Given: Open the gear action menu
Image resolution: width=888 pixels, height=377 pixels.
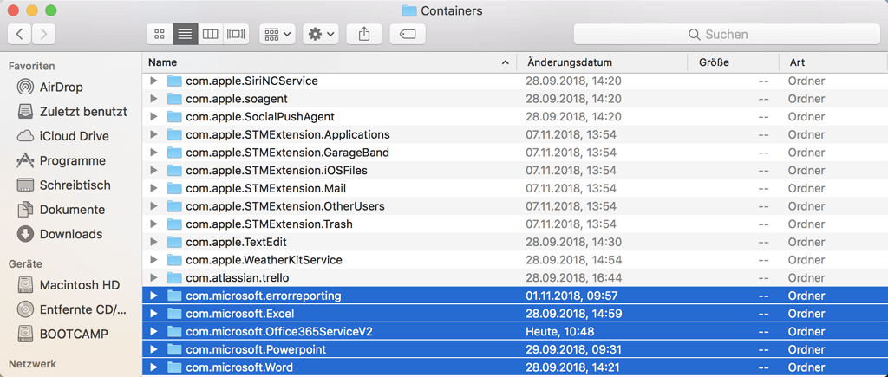Looking at the screenshot, I should tap(321, 34).
